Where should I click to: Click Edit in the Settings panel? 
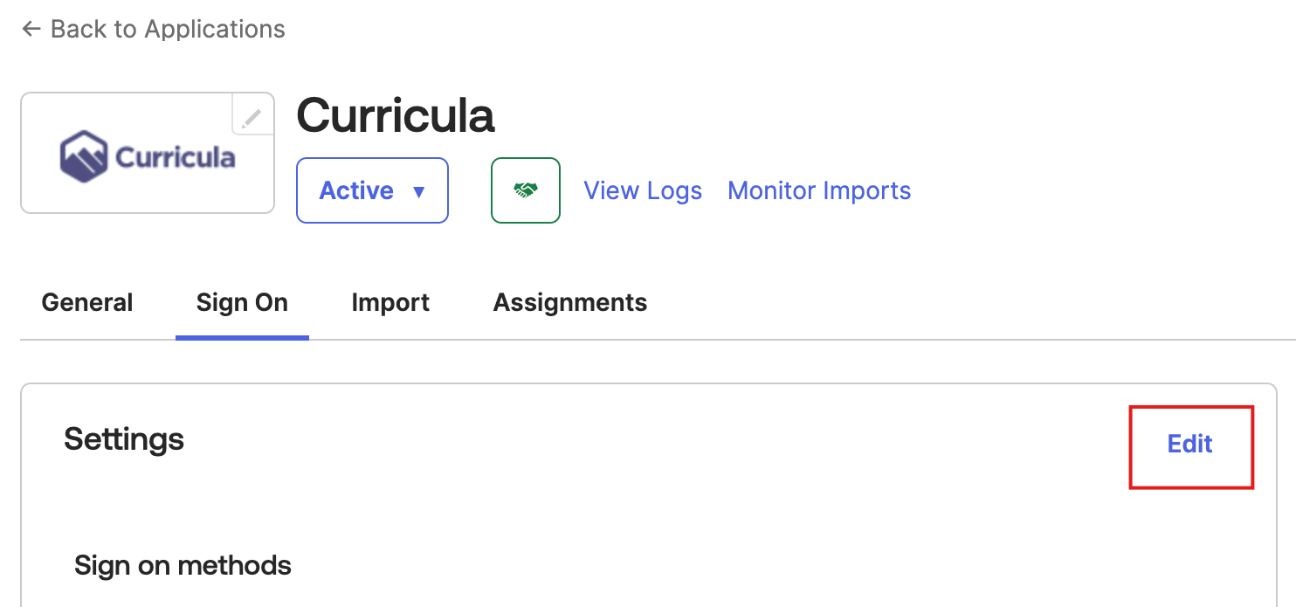(x=1190, y=445)
